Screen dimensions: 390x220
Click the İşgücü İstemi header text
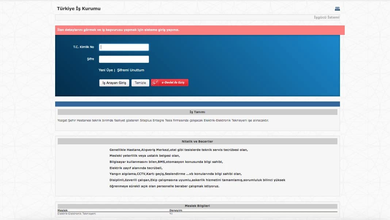(x=326, y=17)
